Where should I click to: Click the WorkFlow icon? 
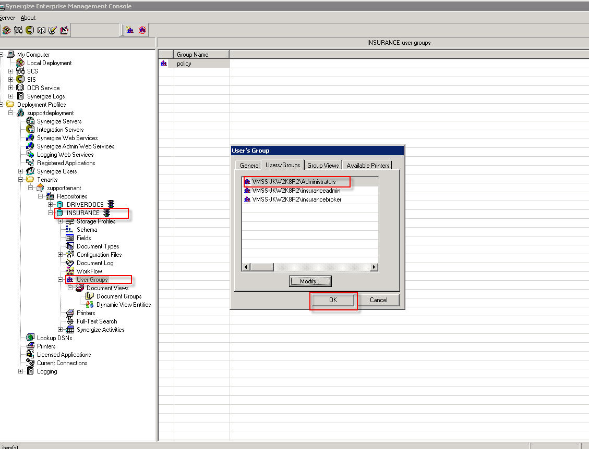(69, 271)
